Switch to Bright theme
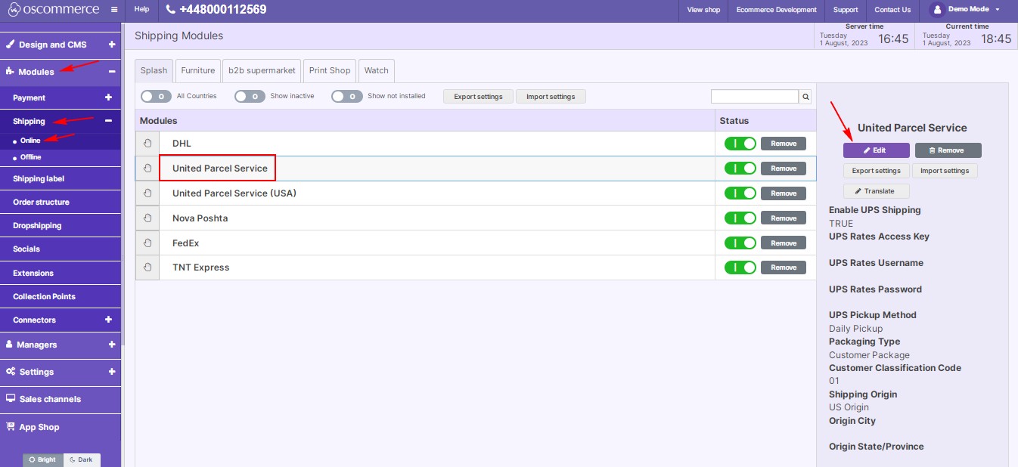Image resolution: width=1018 pixels, height=467 pixels. (43, 459)
